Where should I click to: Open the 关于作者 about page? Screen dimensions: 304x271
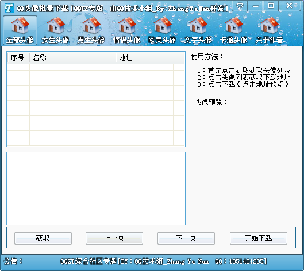(270, 30)
